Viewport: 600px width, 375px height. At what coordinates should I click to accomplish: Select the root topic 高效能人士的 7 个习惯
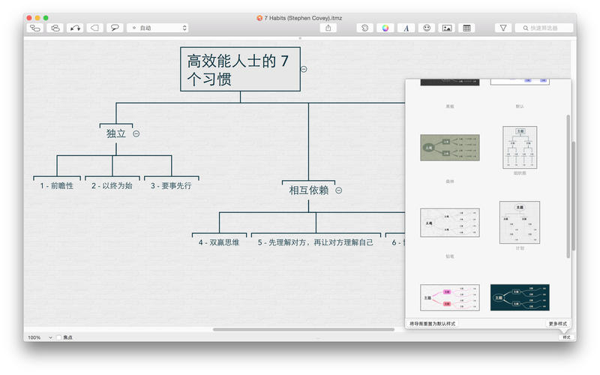(240, 69)
